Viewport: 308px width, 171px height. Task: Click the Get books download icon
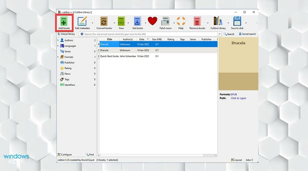click(137, 22)
